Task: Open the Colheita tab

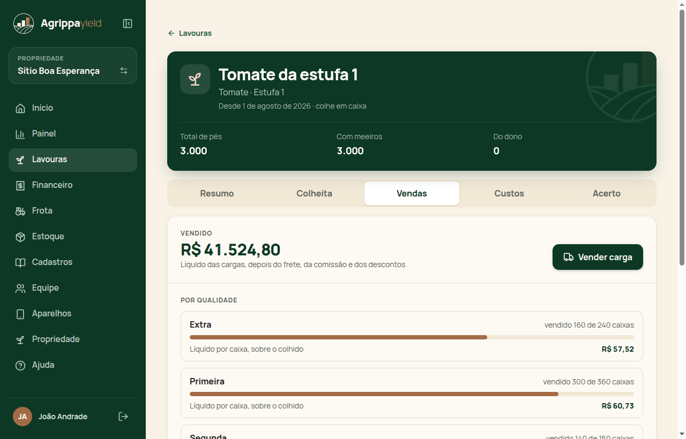Action: coord(315,193)
